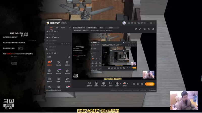
Task: Open the category selector field next to title
Action: click(x=112, y=28)
